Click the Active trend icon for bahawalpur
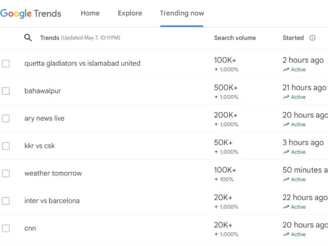328x246 pixels. (286, 97)
